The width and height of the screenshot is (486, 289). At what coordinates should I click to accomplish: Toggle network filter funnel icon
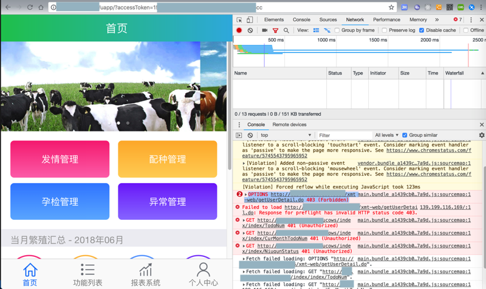275,30
